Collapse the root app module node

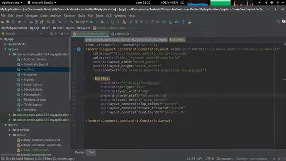coord(1,39)
